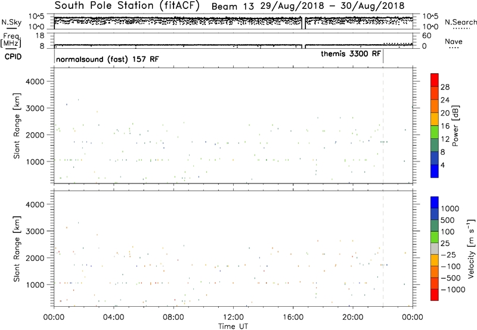Click the Freq. [MHz] axis label
Image resolution: width=477 pixels, height=330 pixels.
11,40
